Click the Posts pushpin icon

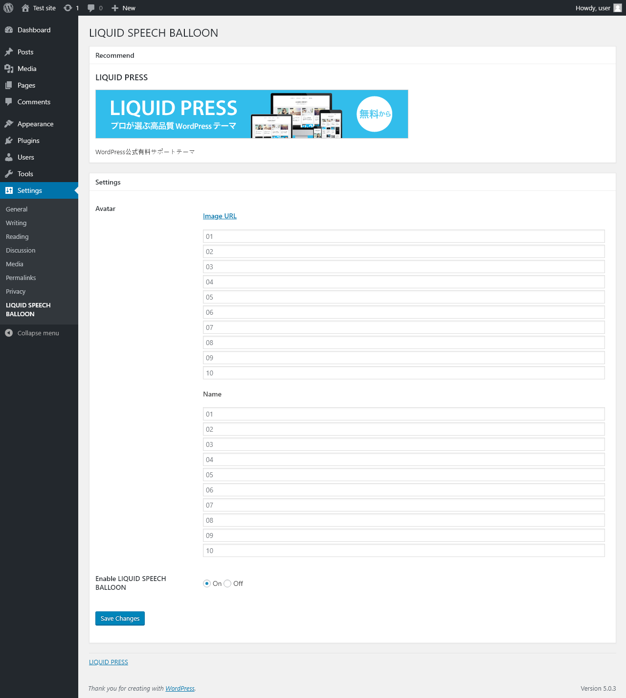pyautogui.click(x=9, y=52)
